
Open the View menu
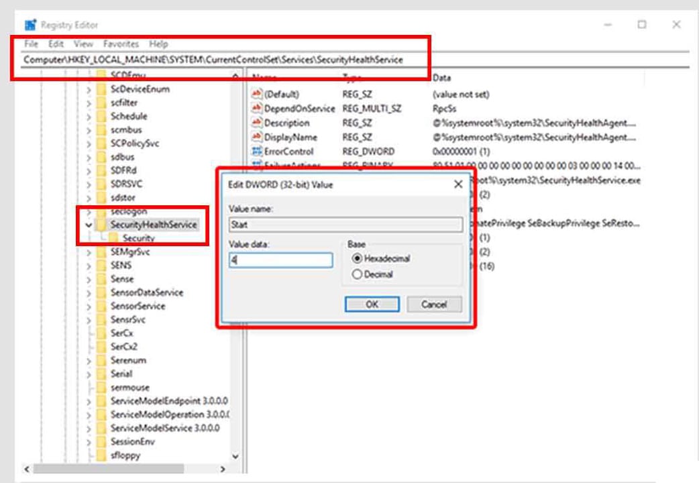point(83,44)
